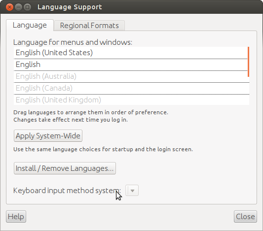Pick English (Canada) in the language list
Viewport: 263px width, 231px height.
[x=131, y=88]
